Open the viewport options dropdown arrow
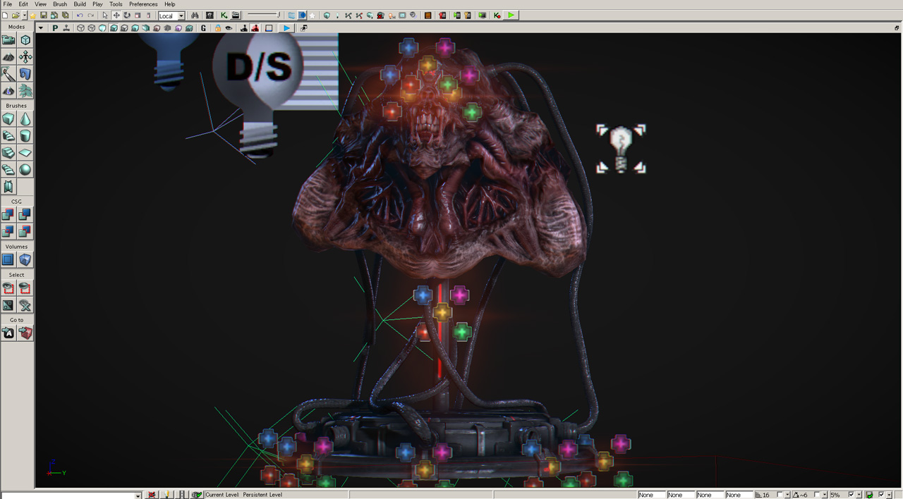 click(41, 28)
